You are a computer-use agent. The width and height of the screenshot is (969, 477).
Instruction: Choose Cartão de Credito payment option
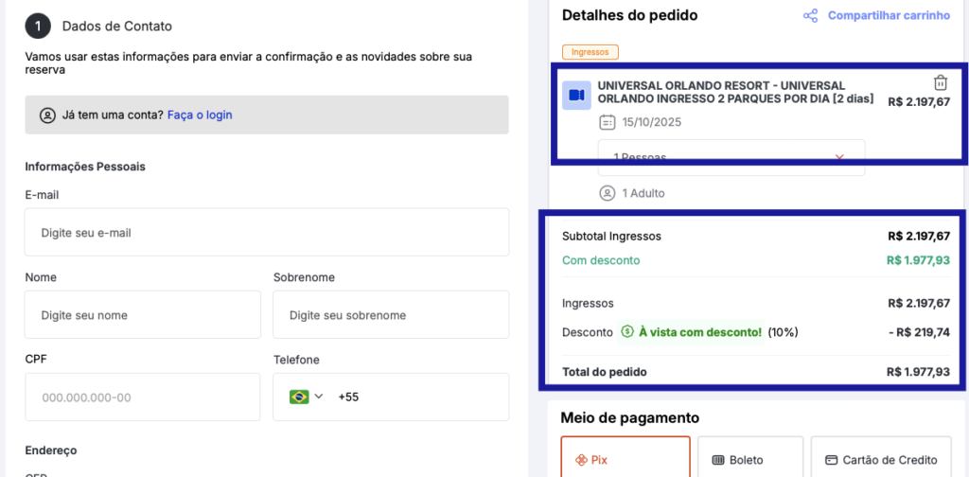click(x=881, y=457)
